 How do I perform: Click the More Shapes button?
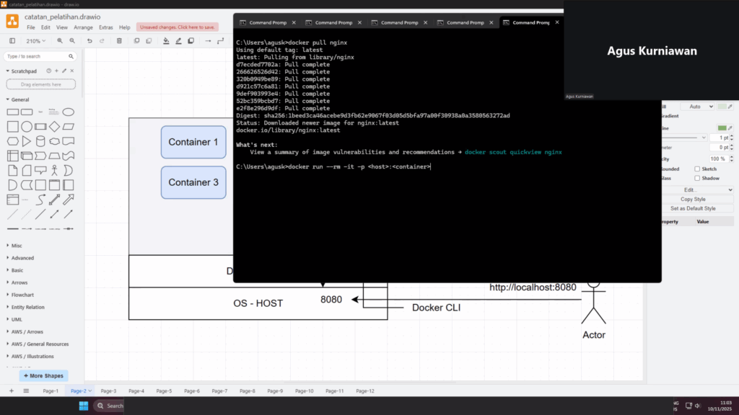(x=43, y=375)
